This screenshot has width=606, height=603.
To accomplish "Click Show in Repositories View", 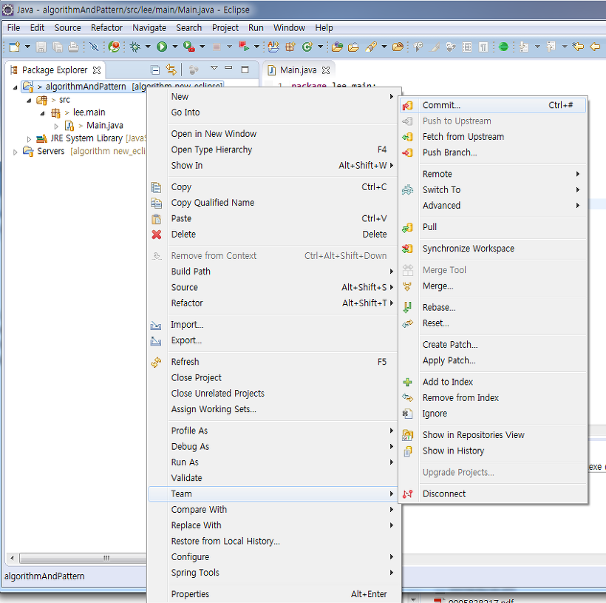I will [492, 435].
